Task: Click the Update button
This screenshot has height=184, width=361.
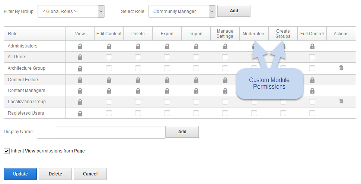Action: click(x=20, y=174)
